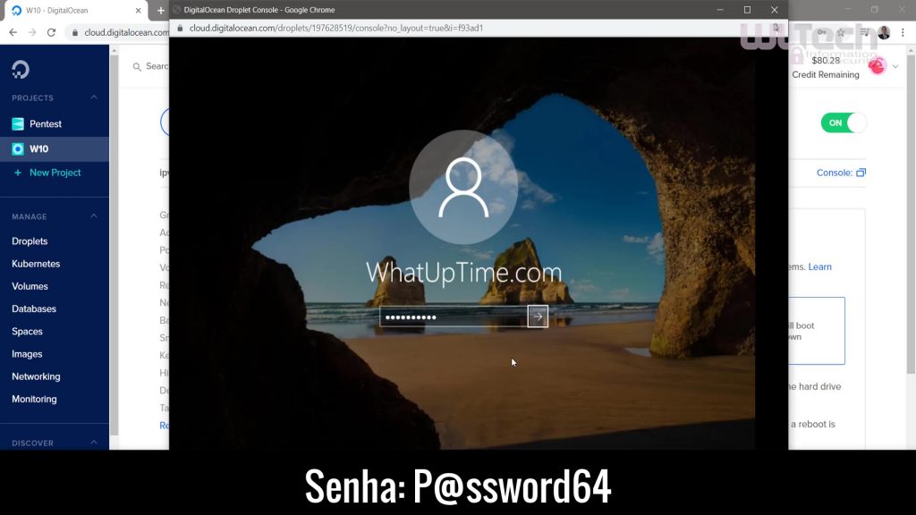Click the search magnifier icon in DigitalOcean

click(137, 67)
